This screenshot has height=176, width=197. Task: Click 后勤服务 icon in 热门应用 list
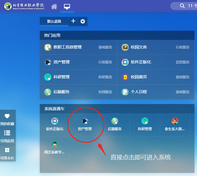tap(48, 92)
